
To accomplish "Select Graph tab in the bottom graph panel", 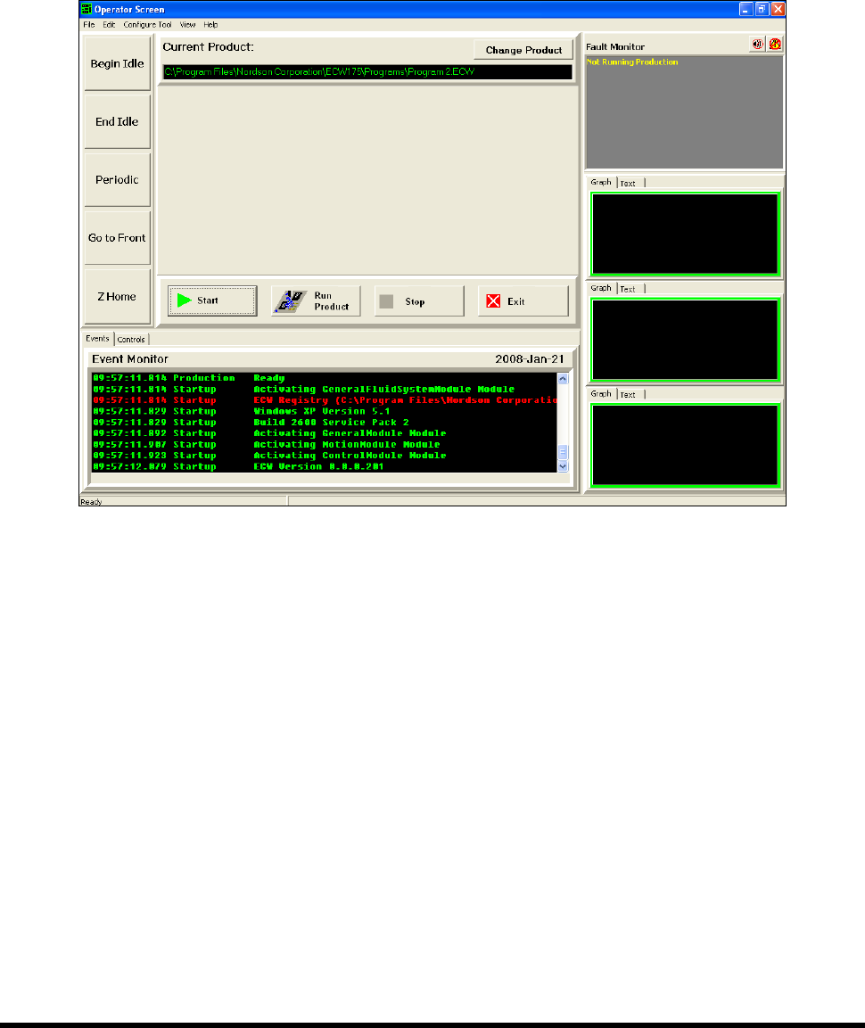I will (601, 394).
